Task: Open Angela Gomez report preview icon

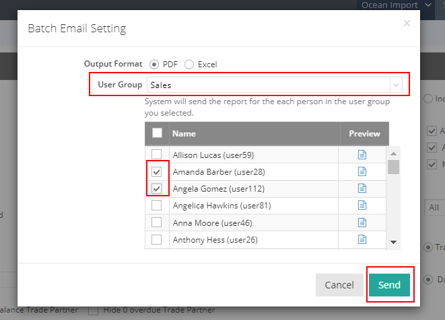Action: coord(362,188)
